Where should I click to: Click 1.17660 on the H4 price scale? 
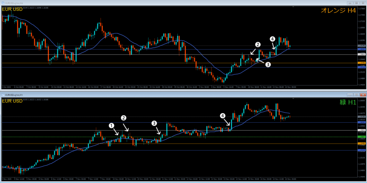point(361,8)
